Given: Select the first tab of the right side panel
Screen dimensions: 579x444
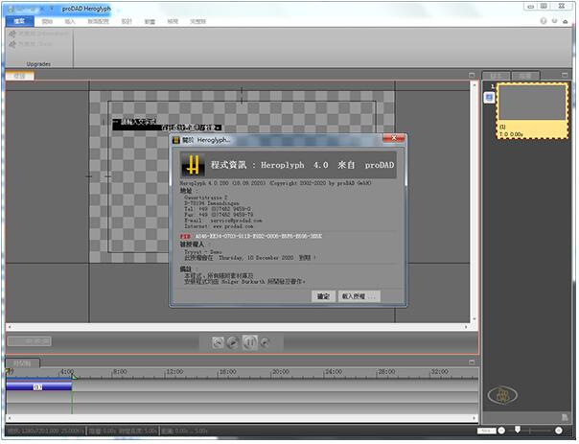Looking at the screenshot, I should click(496, 76).
